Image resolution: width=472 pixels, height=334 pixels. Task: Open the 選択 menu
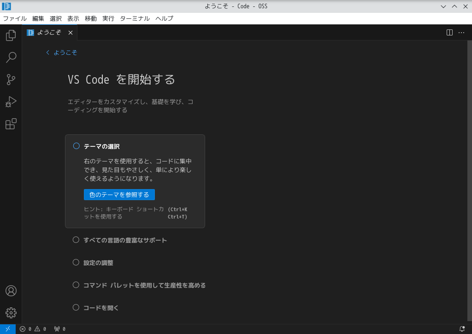pyautogui.click(x=56, y=18)
